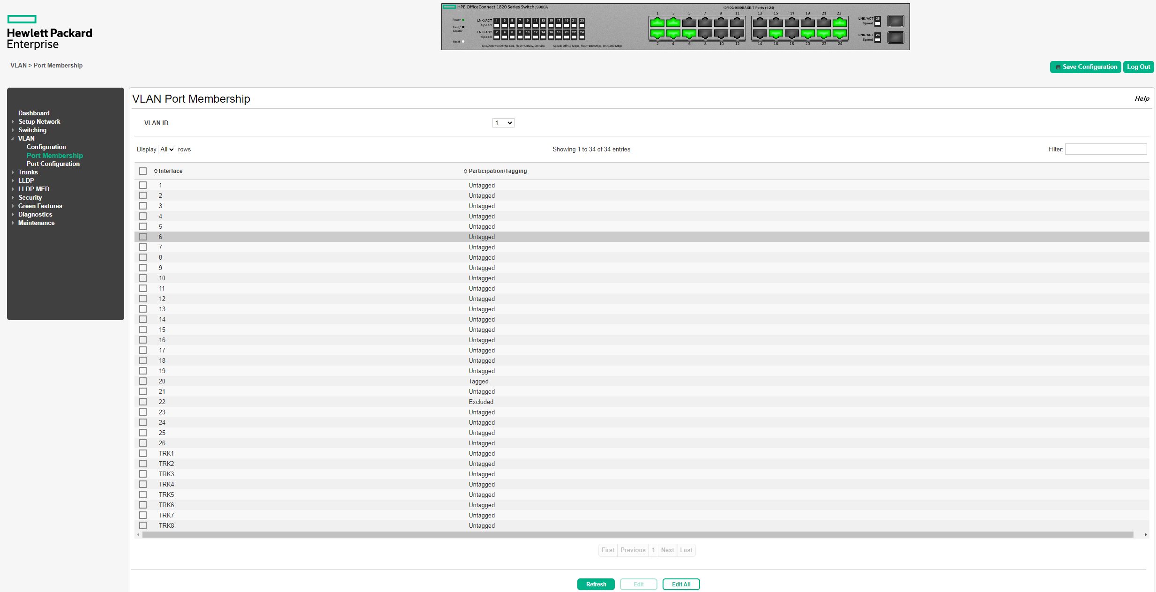The image size is (1156, 592).
Task: Open Port Configuration under VLAN menu
Action: (52, 164)
